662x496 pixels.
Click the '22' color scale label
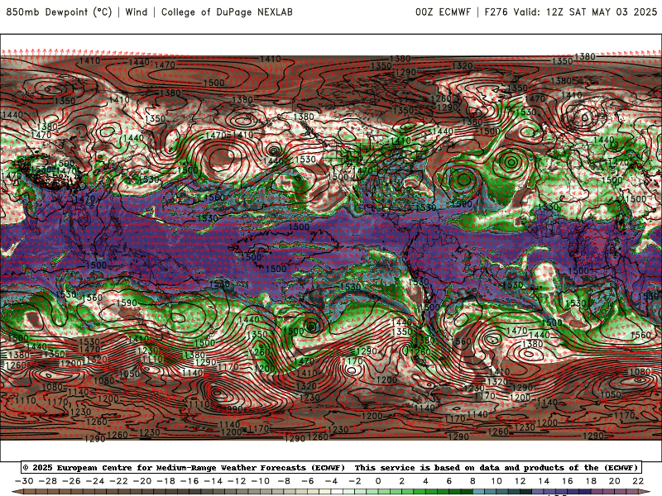(x=638, y=481)
